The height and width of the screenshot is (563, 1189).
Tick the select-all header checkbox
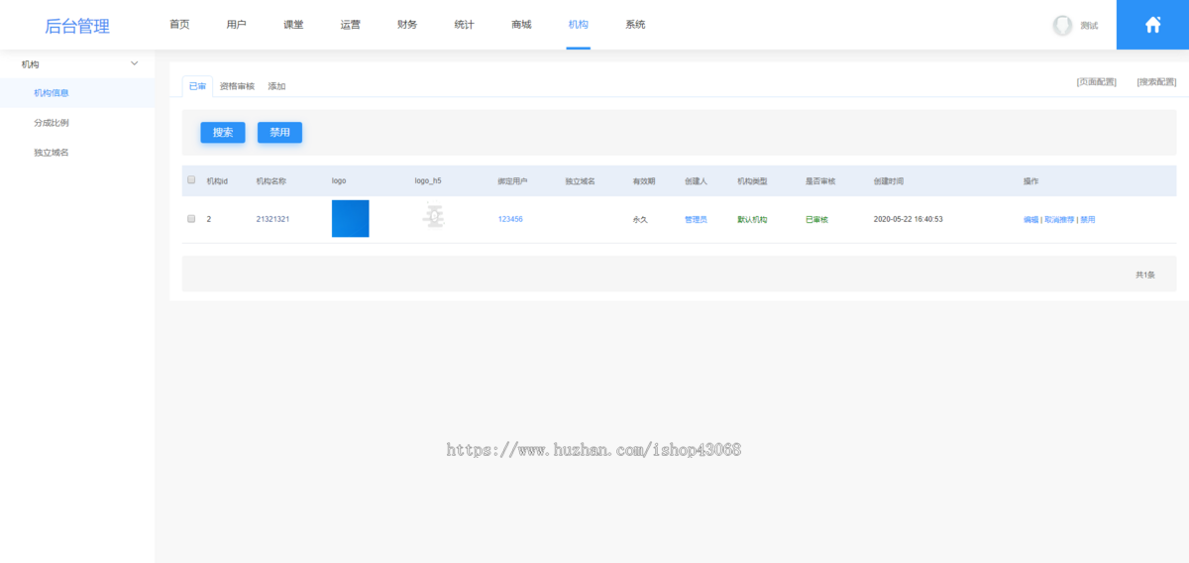(x=191, y=180)
